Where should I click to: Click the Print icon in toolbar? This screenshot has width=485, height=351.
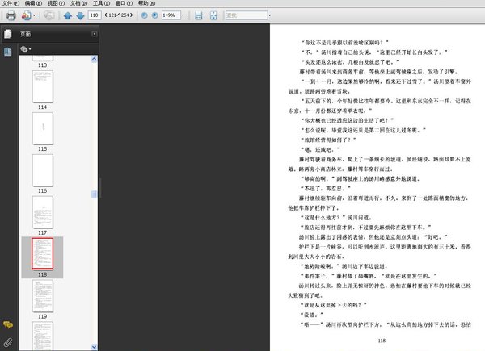[11, 15]
